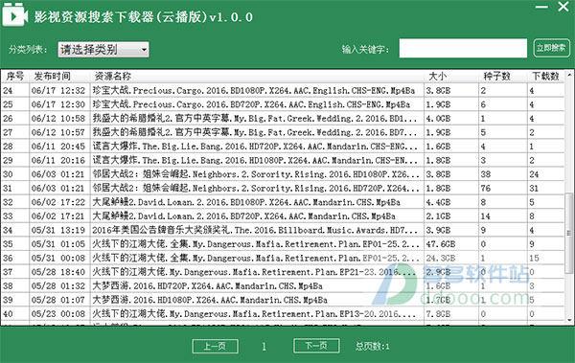Focus the 输入关键字 keyword input field
575x363 pixels.
(463, 49)
